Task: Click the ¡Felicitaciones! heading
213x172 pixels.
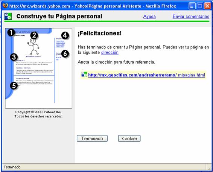Action: (x=100, y=33)
